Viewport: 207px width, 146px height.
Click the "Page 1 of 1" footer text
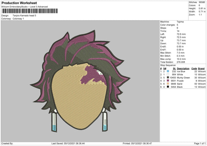coord(200,143)
